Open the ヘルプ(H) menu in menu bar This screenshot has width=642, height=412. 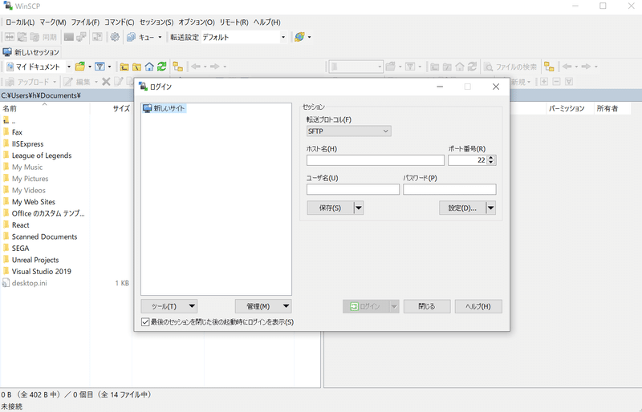267,22
